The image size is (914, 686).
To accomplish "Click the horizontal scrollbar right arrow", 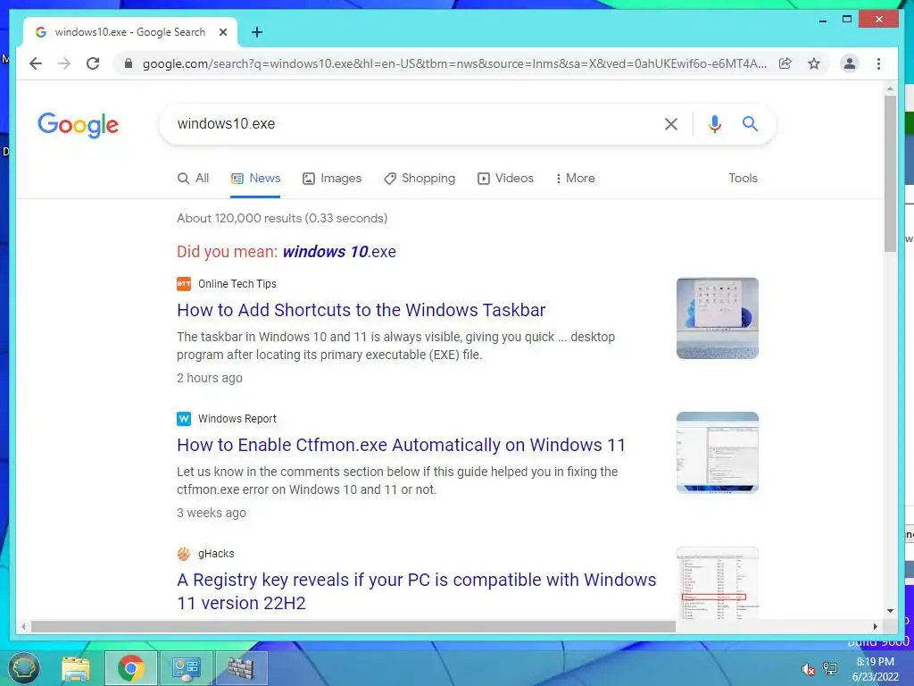I will coord(875,626).
